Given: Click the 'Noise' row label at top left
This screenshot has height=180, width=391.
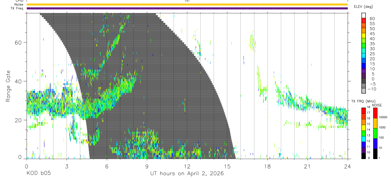Looking at the screenshot, I should pyautogui.click(x=19, y=4).
